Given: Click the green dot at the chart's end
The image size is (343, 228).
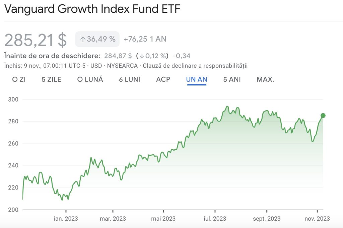Looking at the screenshot, I should coord(323,115).
